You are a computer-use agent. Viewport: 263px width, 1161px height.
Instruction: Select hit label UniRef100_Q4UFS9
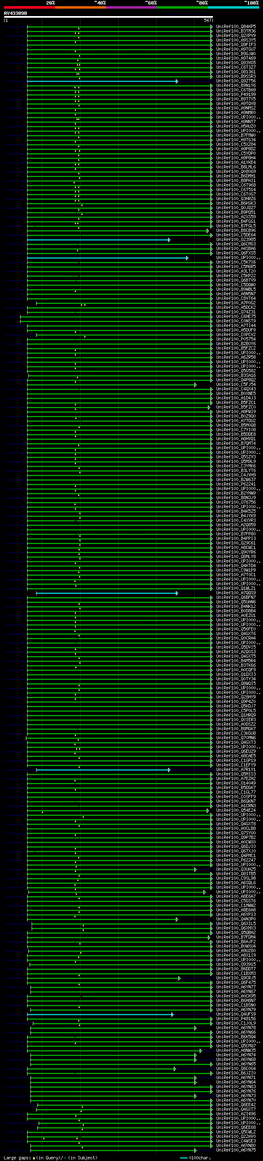(x=236, y=1014)
